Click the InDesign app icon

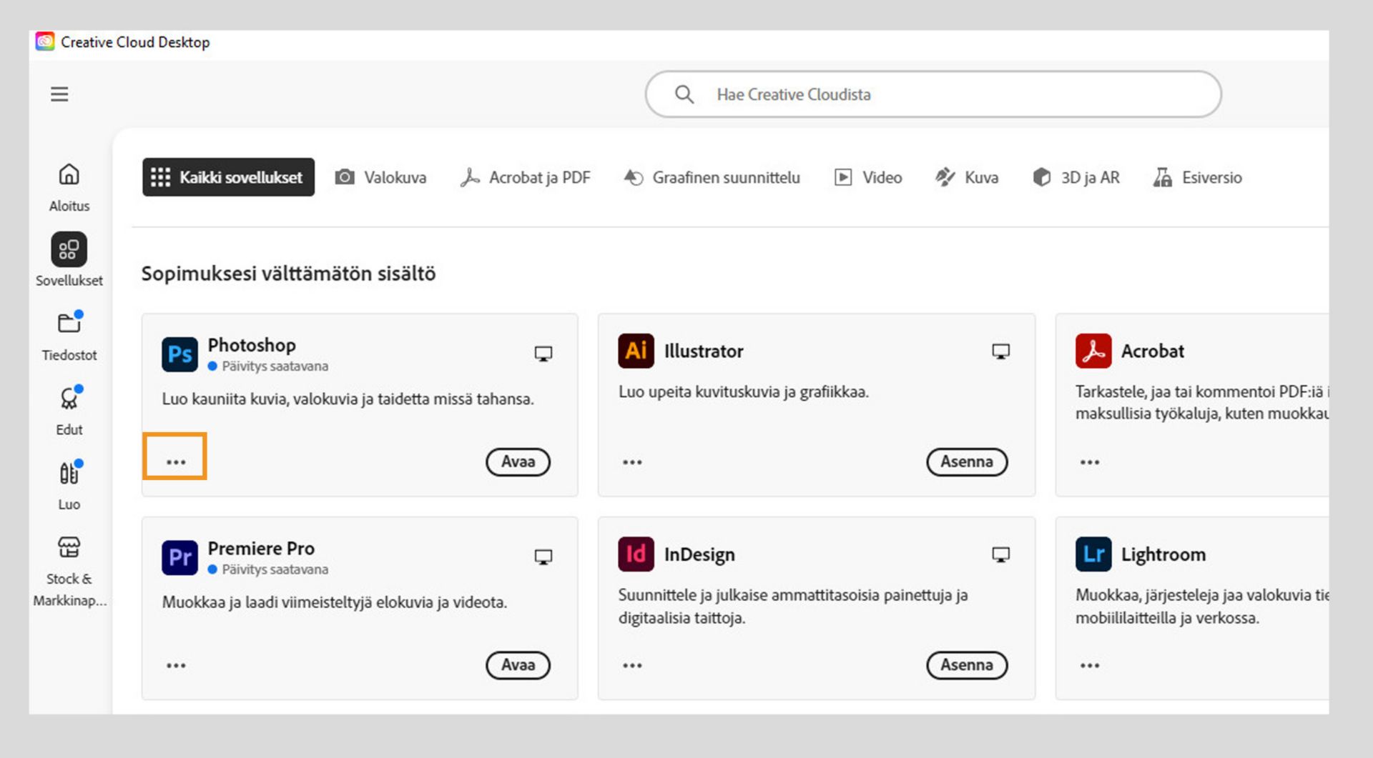pos(636,554)
